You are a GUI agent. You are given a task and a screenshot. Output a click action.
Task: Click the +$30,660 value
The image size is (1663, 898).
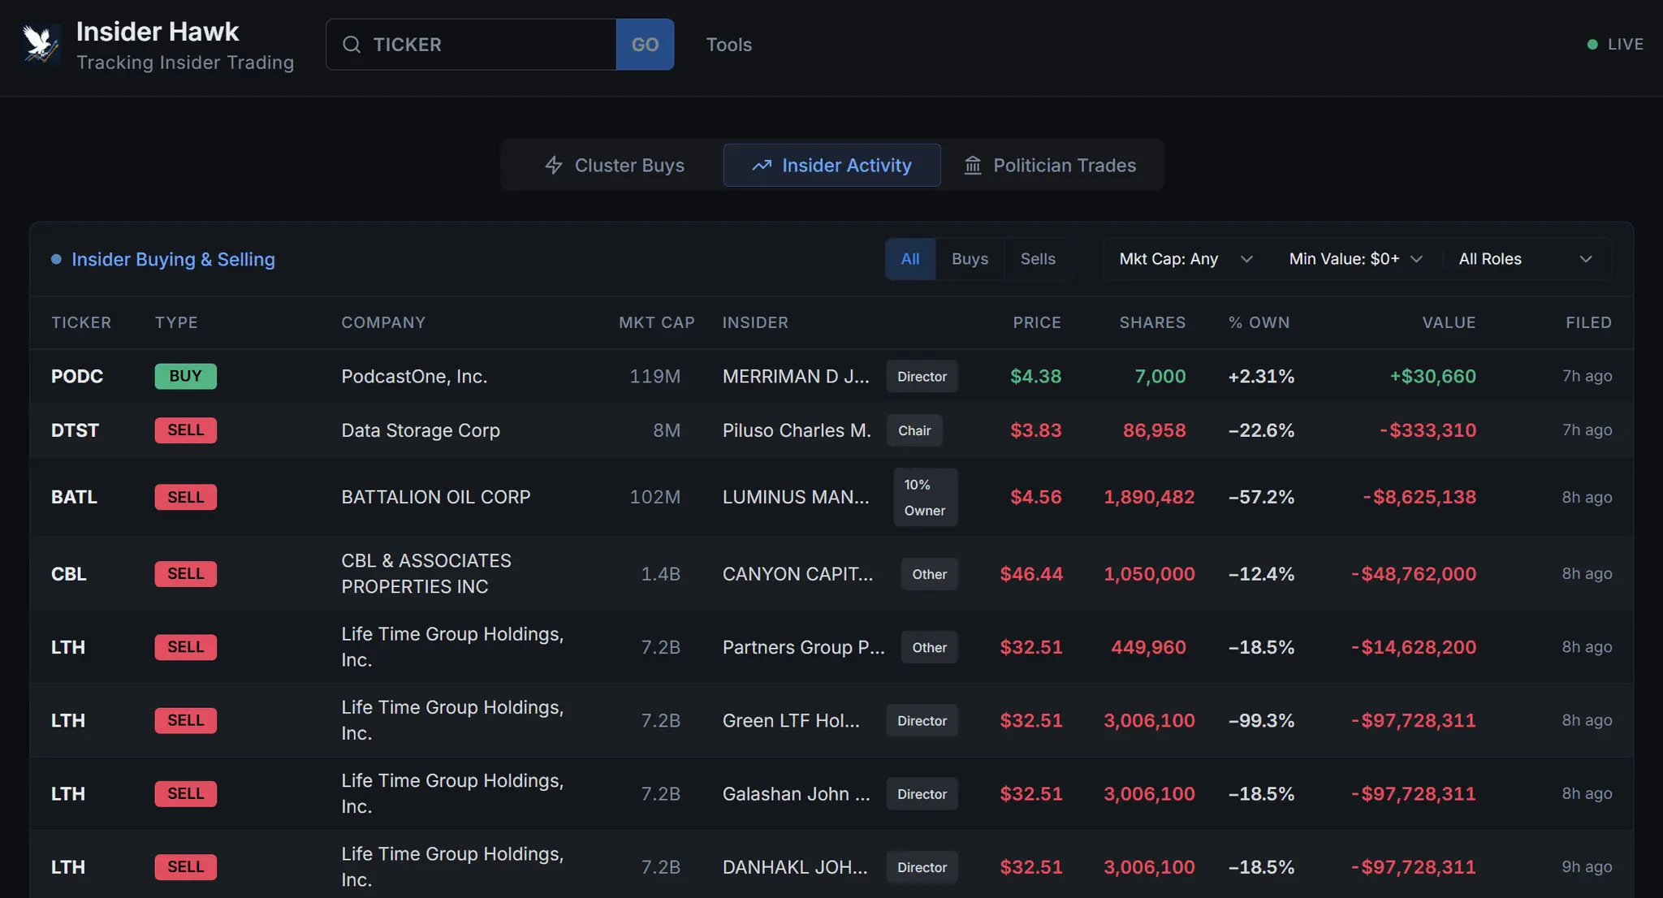(x=1432, y=376)
